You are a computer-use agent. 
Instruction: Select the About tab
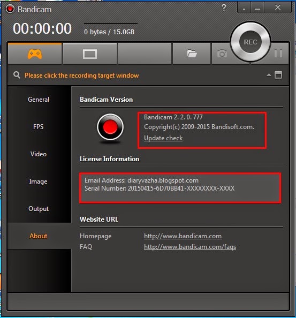pyautogui.click(x=39, y=236)
